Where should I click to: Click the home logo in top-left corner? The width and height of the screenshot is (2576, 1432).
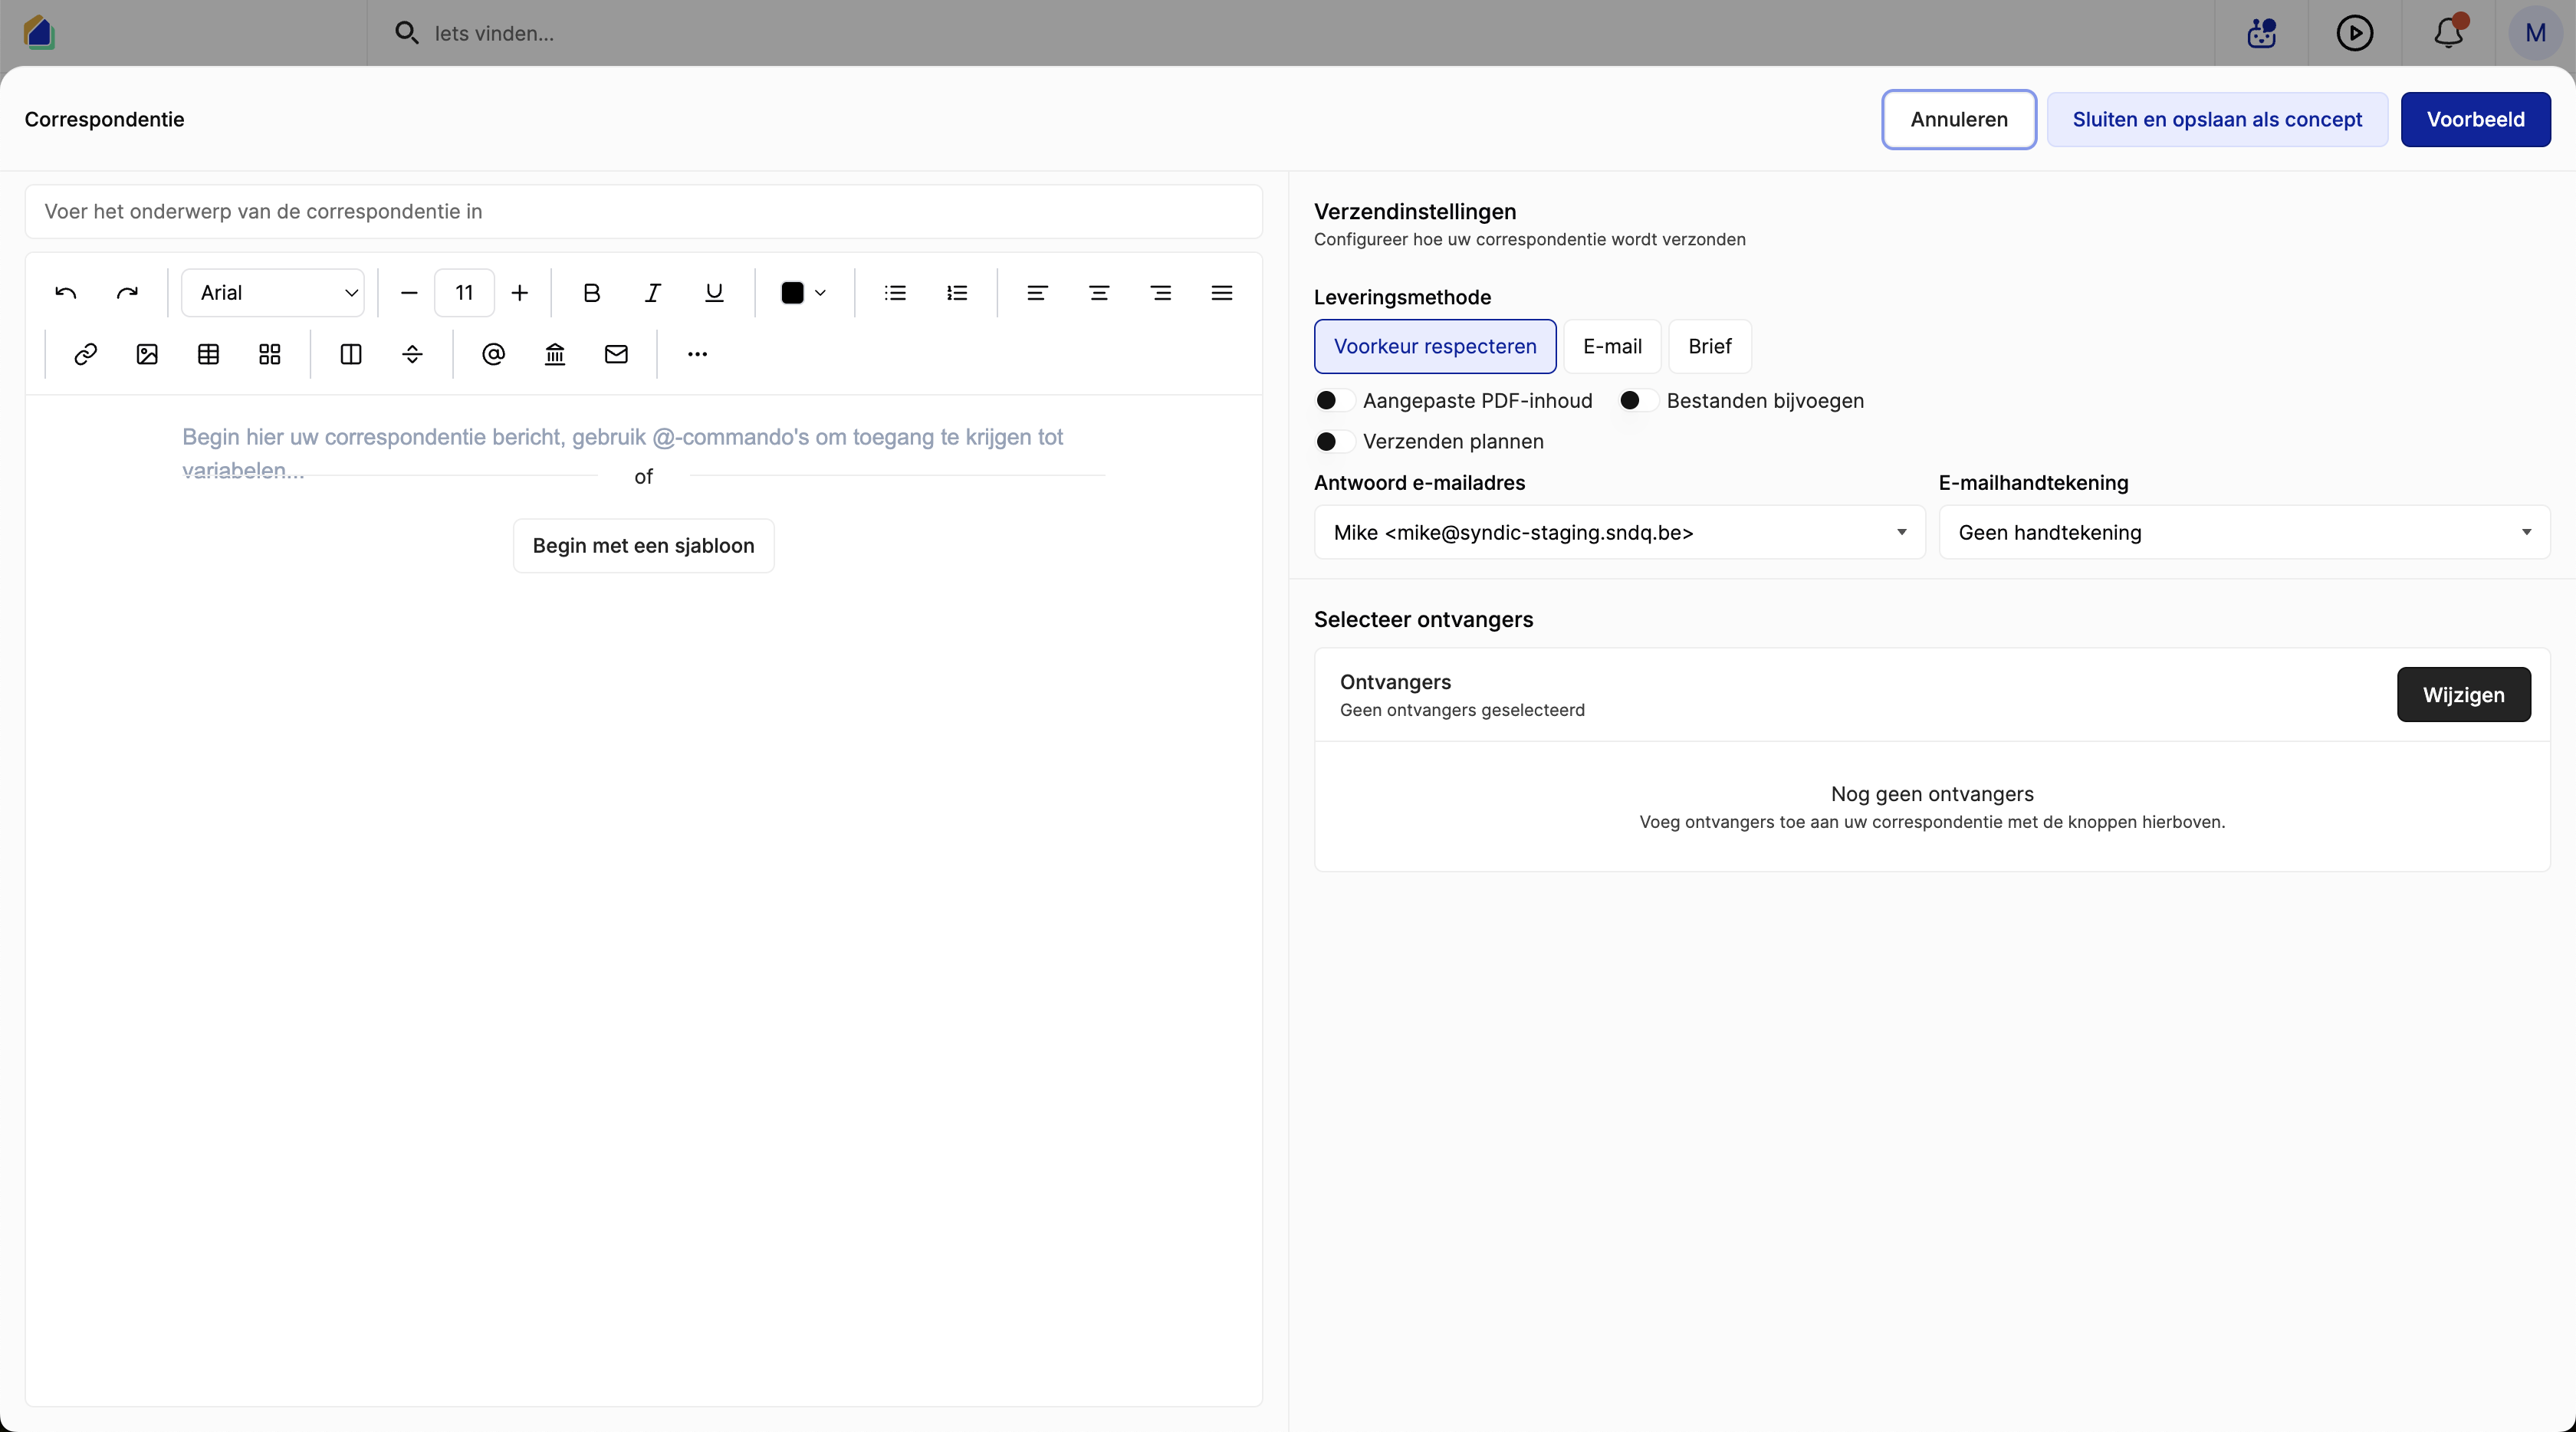pyautogui.click(x=39, y=32)
